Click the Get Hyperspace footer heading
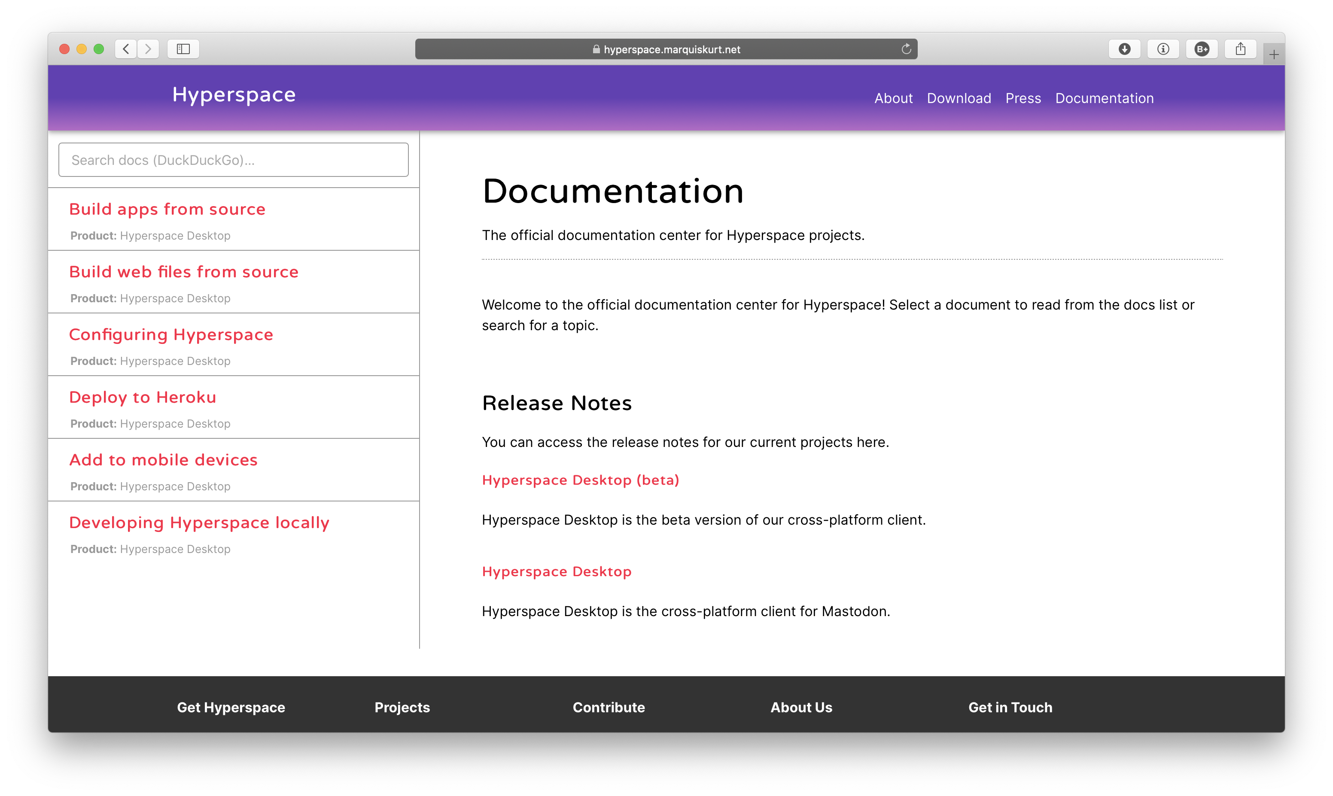This screenshot has height=796, width=1333. click(x=231, y=708)
